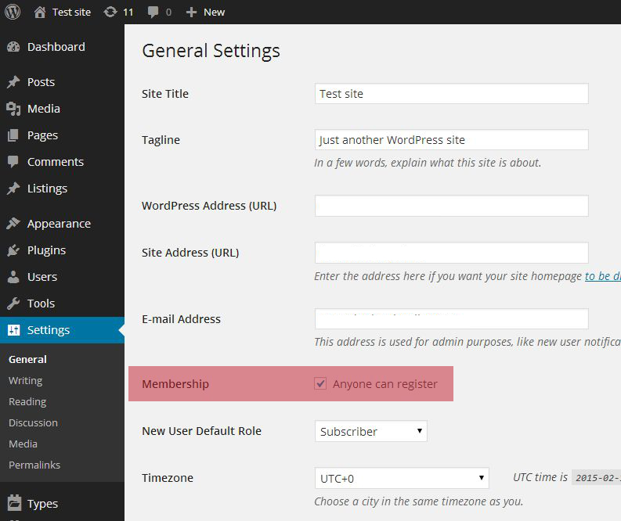Open the Plugins menu
The image size is (621, 521).
[x=46, y=250]
